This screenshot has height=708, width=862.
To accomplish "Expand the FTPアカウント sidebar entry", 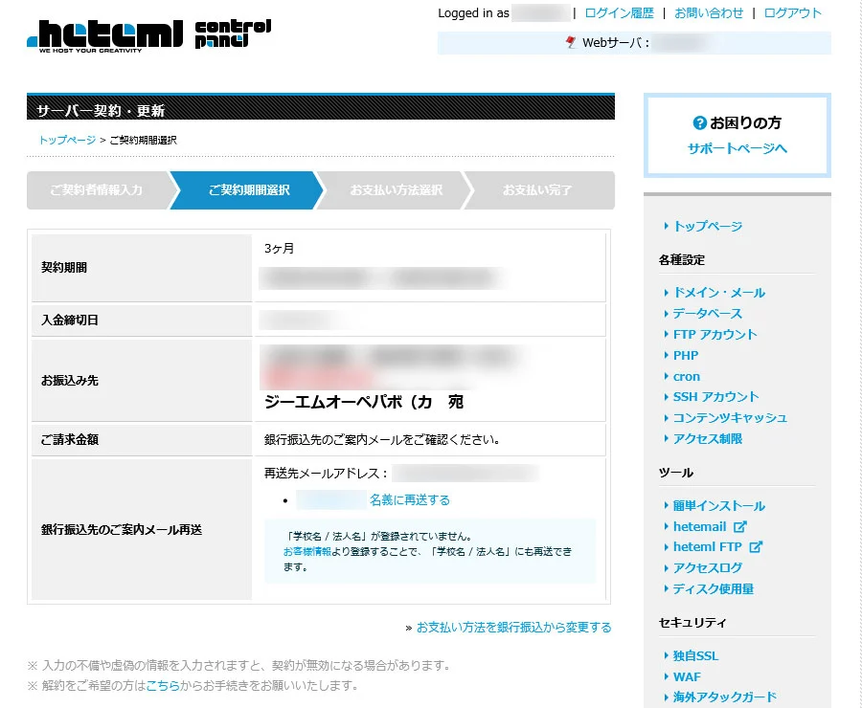I will [x=715, y=335].
